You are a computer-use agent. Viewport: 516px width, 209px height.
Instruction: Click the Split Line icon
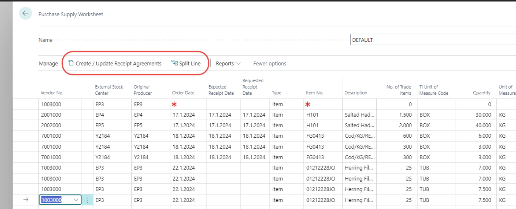point(174,63)
